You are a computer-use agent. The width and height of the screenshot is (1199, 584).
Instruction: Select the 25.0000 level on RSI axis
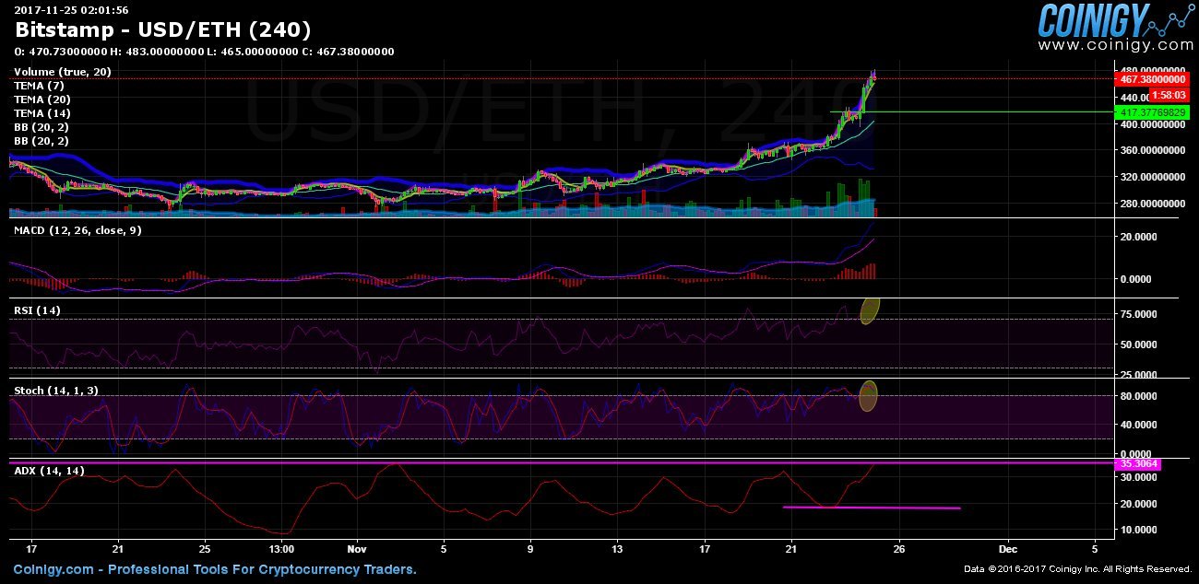click(x=1138, y=374)
